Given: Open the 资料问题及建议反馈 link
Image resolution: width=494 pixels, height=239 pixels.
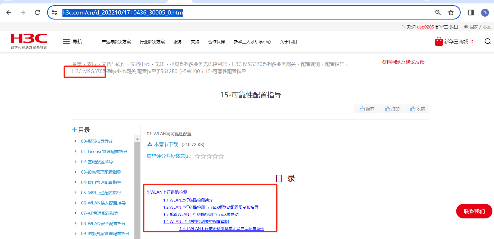Looking at the screenshot, I should click(403, 62).
